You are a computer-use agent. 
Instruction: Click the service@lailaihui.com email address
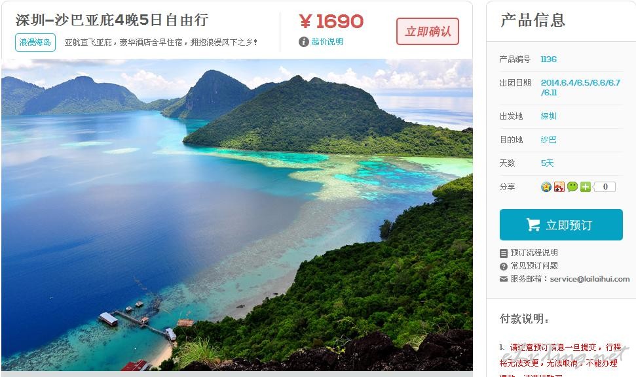[x=589, y=279]
